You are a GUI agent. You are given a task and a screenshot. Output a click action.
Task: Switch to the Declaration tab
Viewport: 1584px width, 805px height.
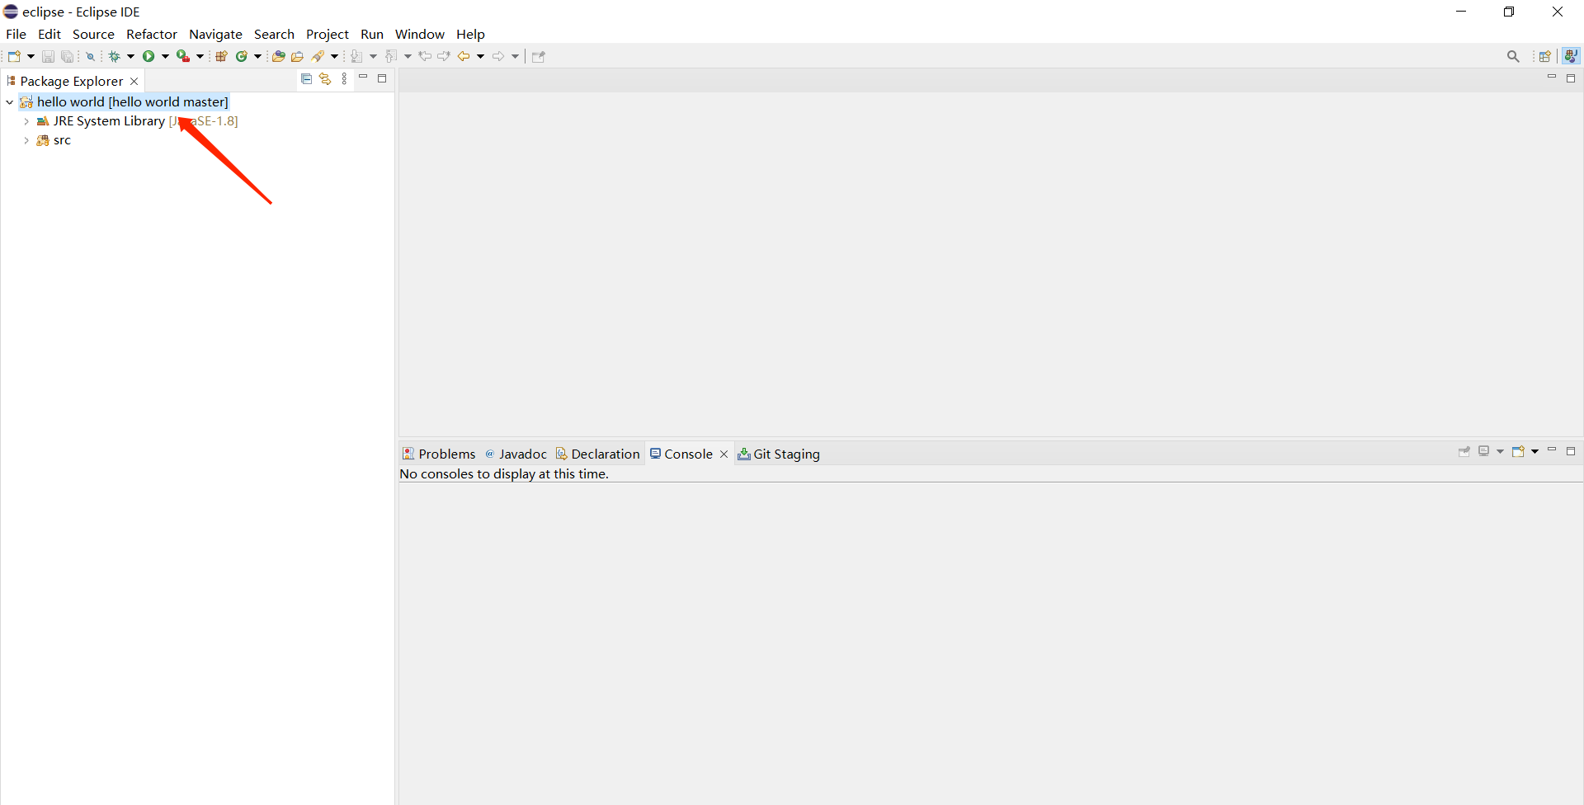click(597, 454)
